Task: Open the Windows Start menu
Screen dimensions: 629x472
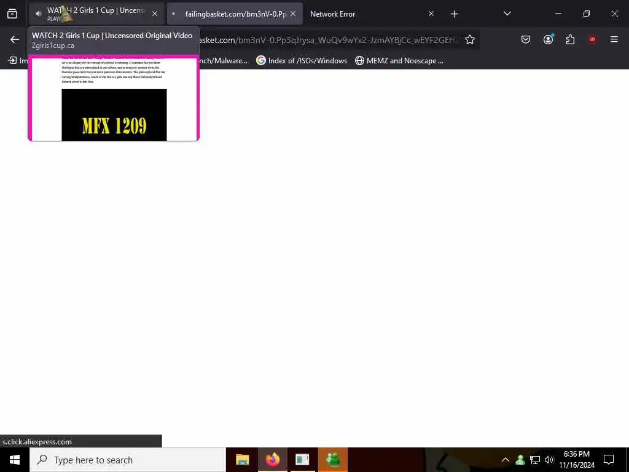Action: (15, 460)
